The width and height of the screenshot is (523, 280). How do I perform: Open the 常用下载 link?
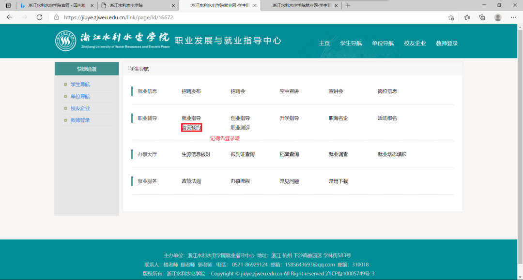pos(338,181)
